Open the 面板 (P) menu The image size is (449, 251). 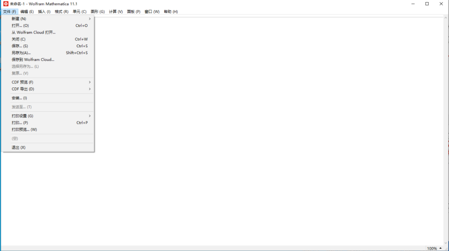click(134, 12)
